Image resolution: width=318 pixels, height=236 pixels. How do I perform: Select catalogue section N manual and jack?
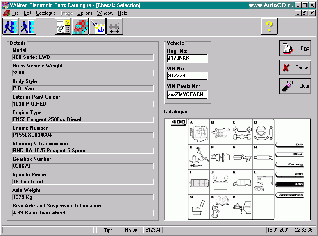(220, 207)
